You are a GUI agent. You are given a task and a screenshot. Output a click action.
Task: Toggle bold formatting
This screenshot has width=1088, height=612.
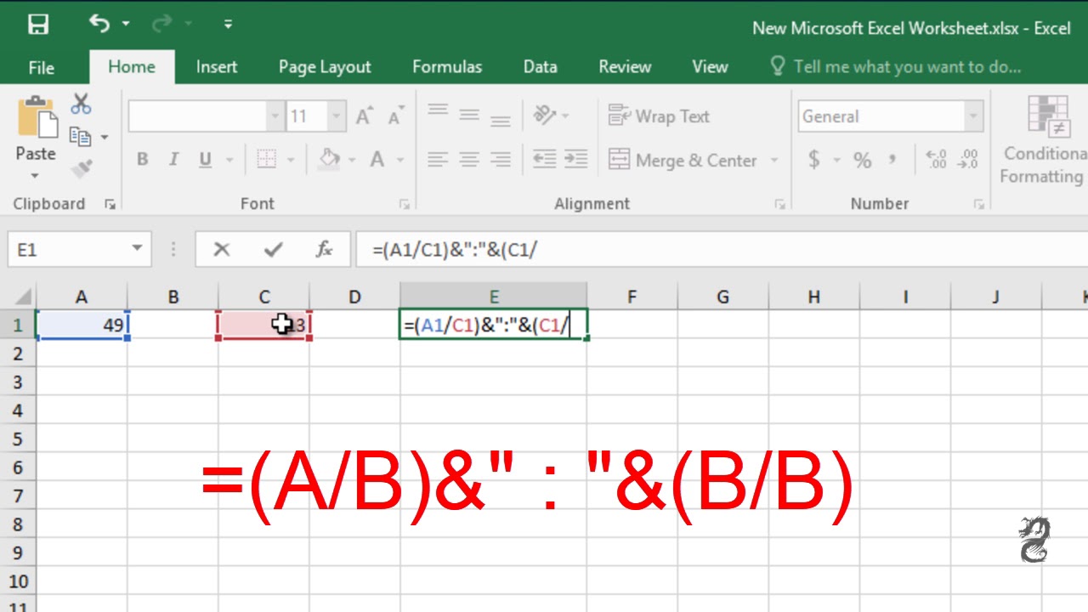[x=143, y=159]
